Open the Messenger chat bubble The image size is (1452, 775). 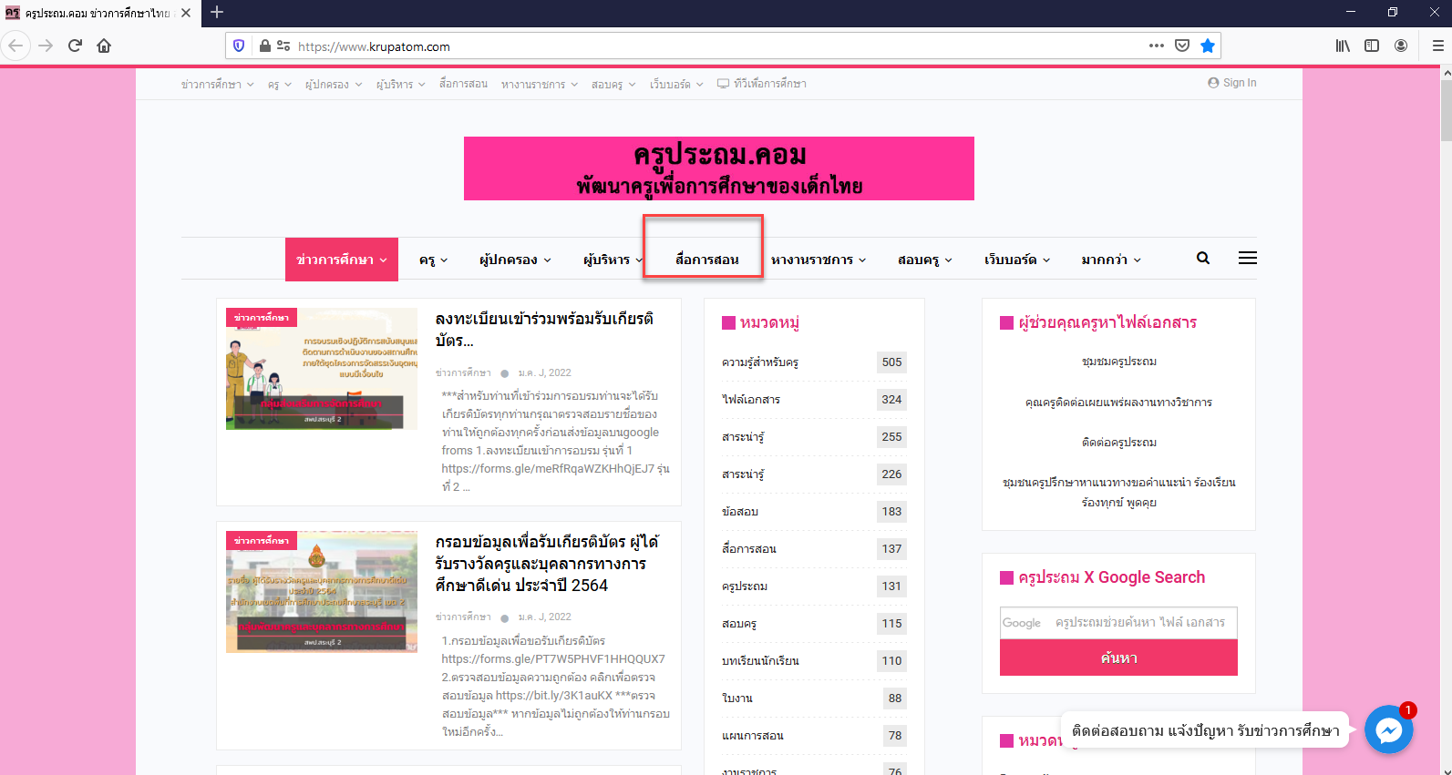click(1389, 729)
